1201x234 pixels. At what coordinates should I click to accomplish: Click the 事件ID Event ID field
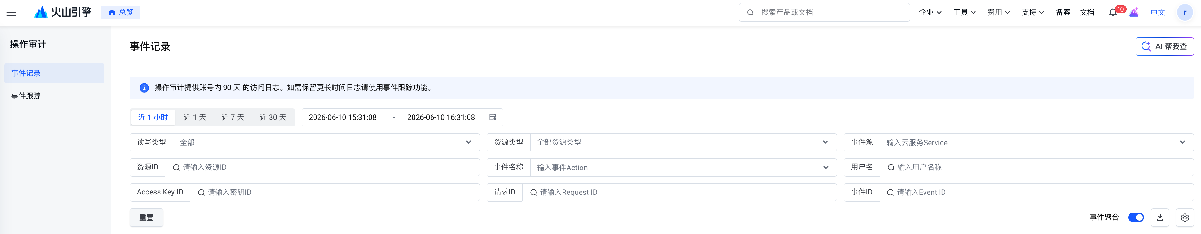click(1036, 193)
